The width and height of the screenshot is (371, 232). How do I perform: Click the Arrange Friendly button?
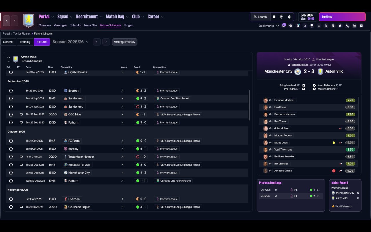(125, 42)
